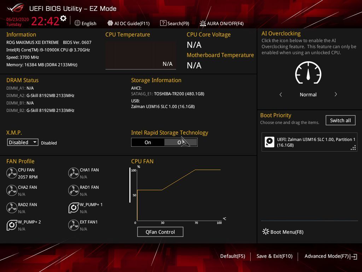Viewport: 362px width, 272px height.
Task: Click Memory: 16384 MB line
Action: [x=42, y=64]
